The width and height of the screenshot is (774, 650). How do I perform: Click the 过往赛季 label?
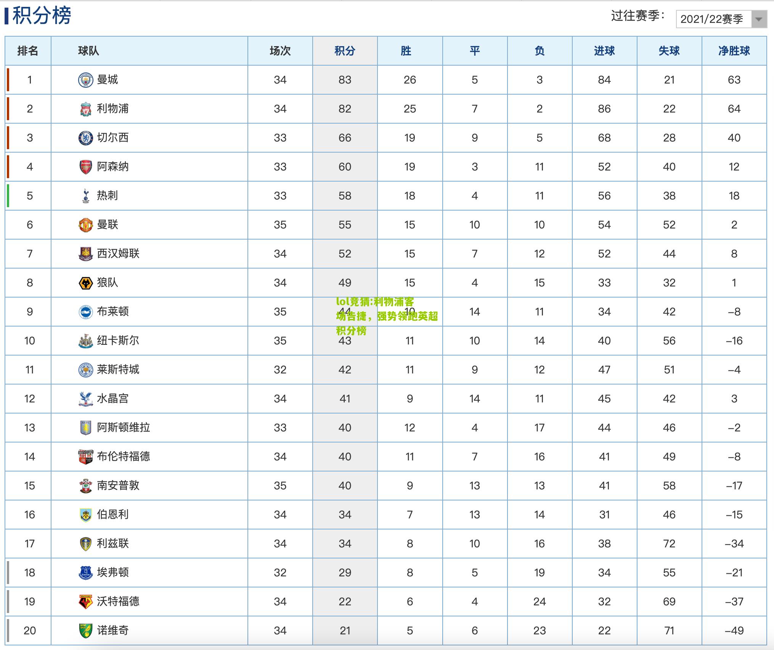(638, 16)
